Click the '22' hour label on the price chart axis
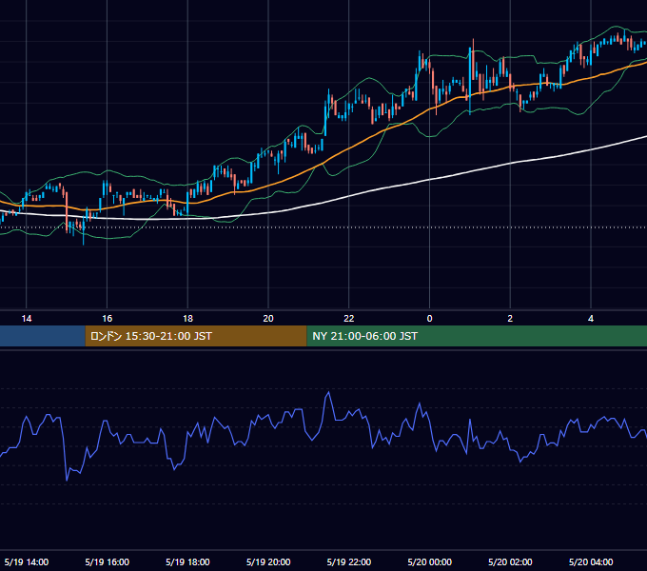647x571 pixels. pyautogui.click(x=349, y=319)
